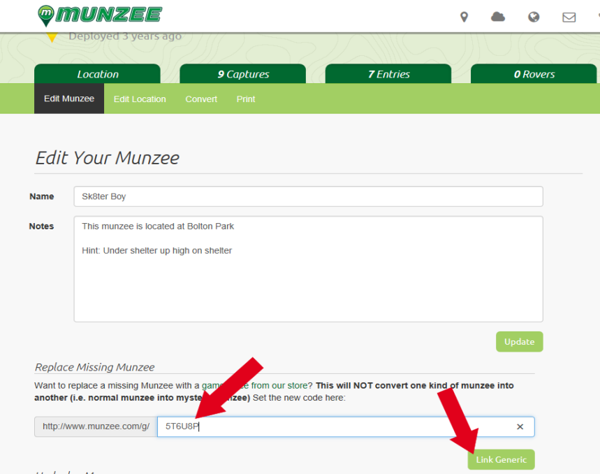Click the http://www.munzee.com/g/ prefix label
The height and width of the screenshot is (474, 600).
pyautogui.click(x=96, y=426)
